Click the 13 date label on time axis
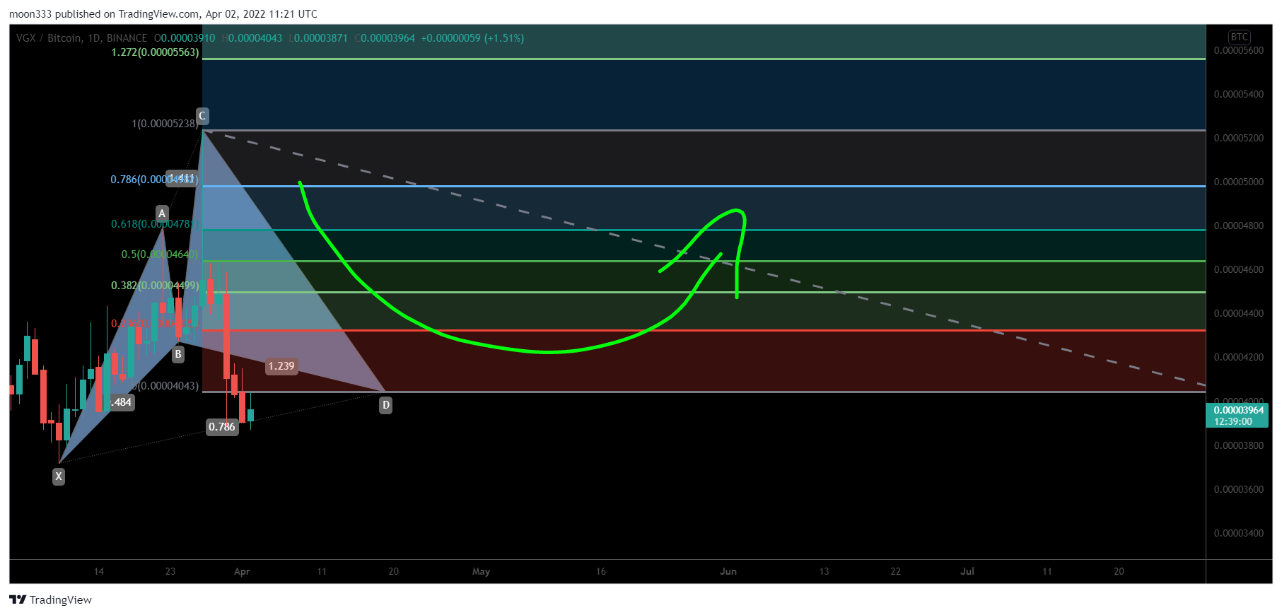The width and height of the screenshot is (1282, 615). (824, 572)
